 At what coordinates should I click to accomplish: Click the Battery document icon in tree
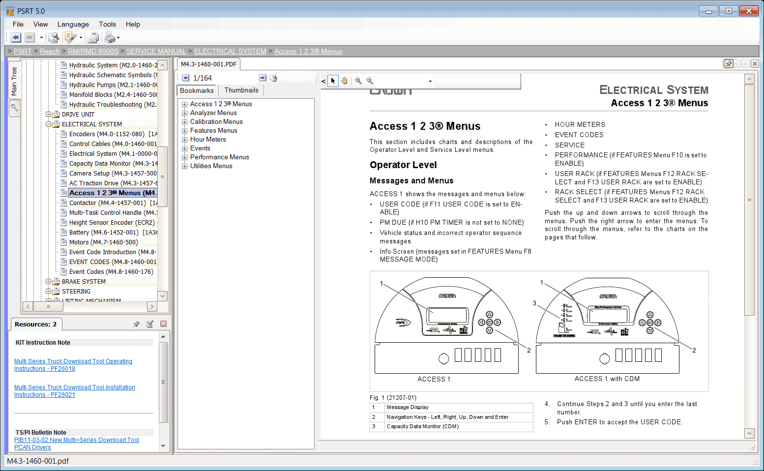coord(64,232)
